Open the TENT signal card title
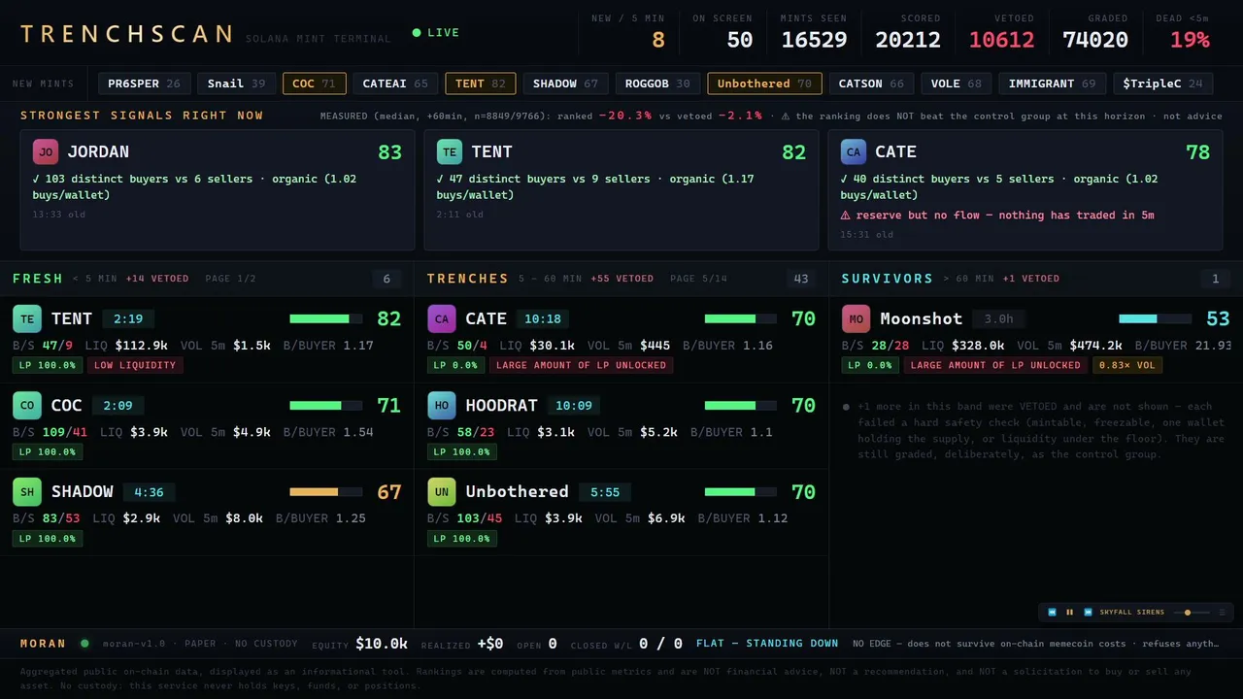Image resolution: width=1243 pixels, height=699 pixels. pos(491,151)
